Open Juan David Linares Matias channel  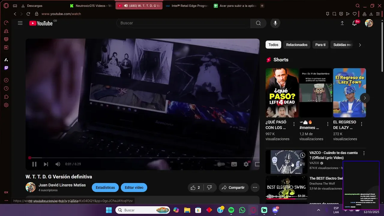pos(62,185)
